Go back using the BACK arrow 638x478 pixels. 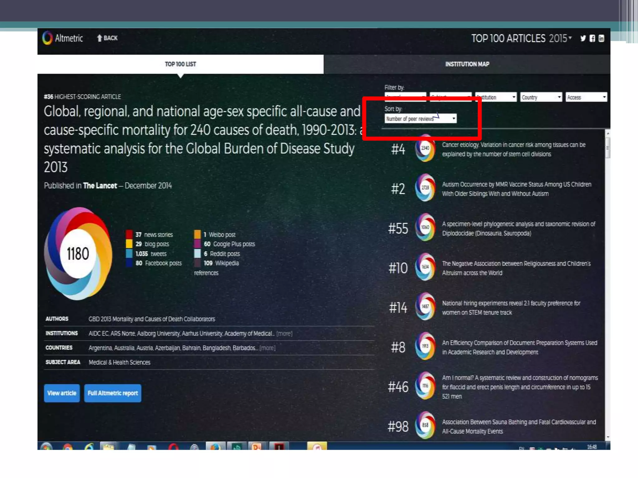(107, 38)
